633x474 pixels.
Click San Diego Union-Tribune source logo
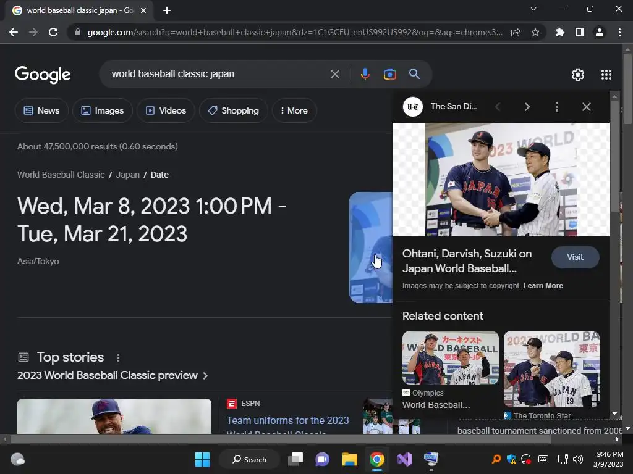[412, 107]
